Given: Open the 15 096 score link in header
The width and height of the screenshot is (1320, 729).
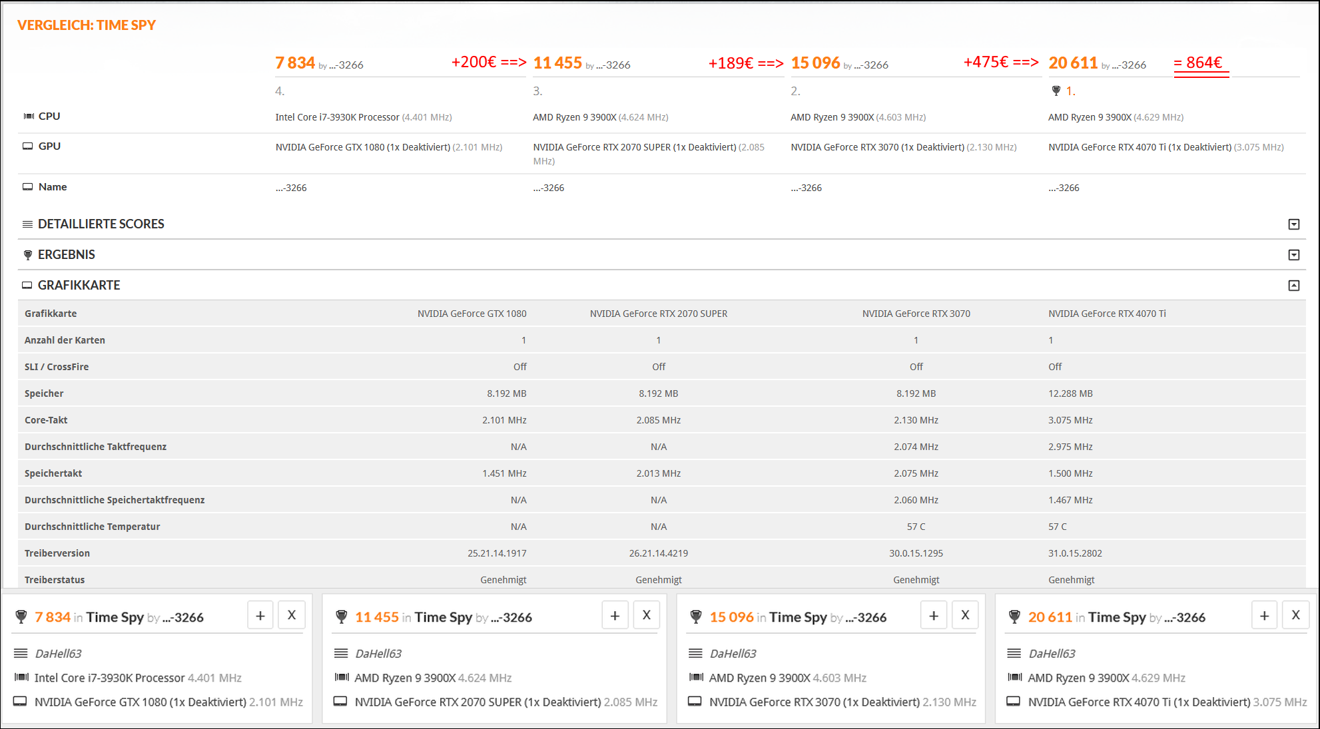Looking at the screenshot, I should coord(815,63).
